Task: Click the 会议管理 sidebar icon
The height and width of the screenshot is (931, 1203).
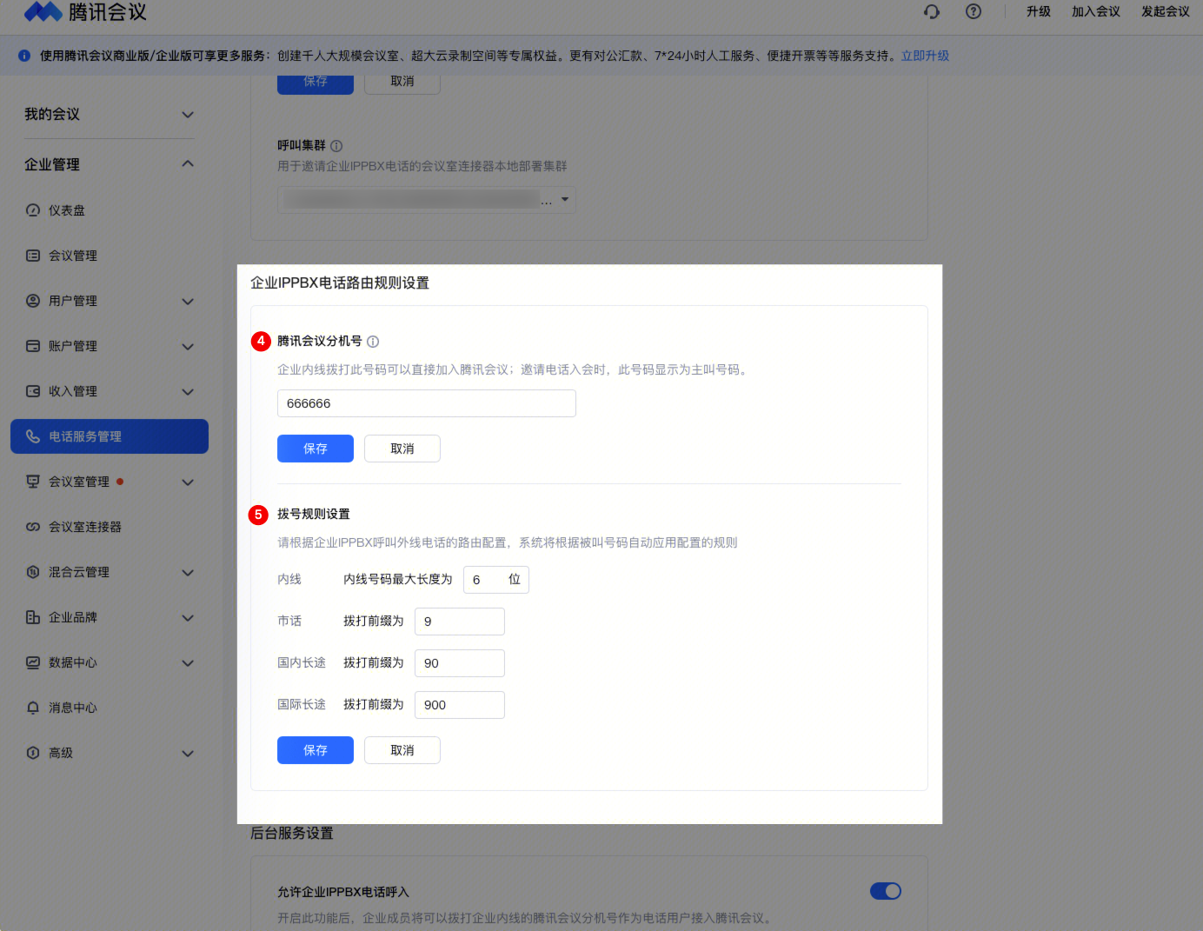Action: 33,256
